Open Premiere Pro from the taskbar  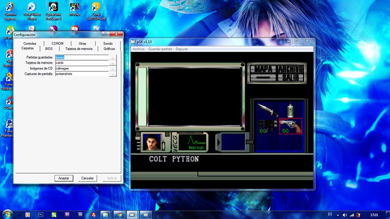pos(67,215)
